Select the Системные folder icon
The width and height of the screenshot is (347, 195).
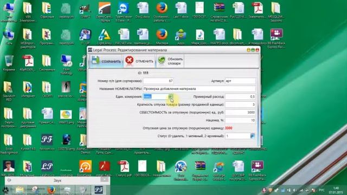(x=47, y=63)
